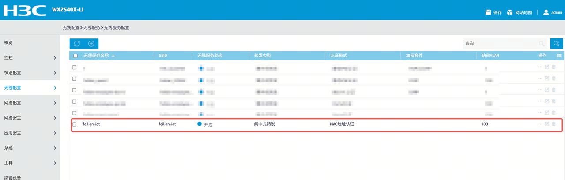Expand the 工具 menu chevron
Image resolution: width=565 pixels, height=180 pixels.
55,163
